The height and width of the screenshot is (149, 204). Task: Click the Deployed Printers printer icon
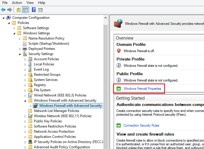(25, 49)
